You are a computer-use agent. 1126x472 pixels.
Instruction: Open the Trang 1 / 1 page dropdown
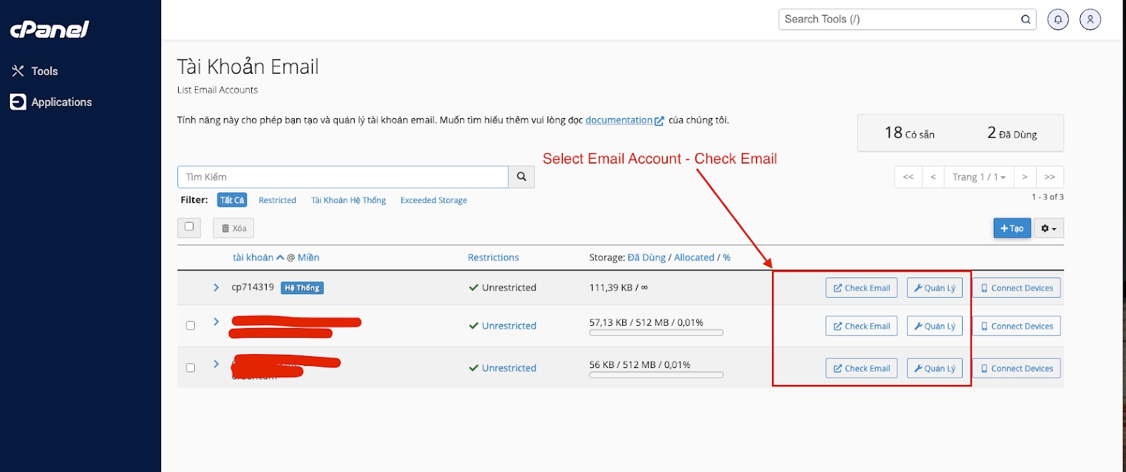pyautogui.click(x=978, y=177)
